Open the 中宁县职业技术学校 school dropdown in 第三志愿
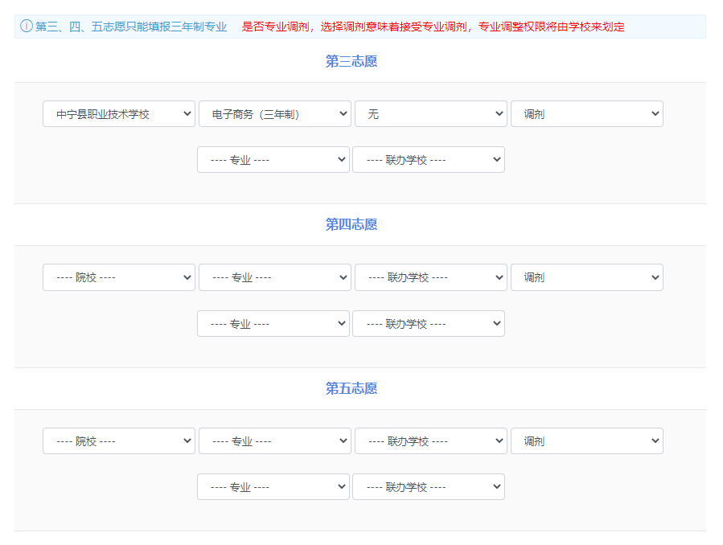The image size is (723, 545). click(x=119, y=114)
